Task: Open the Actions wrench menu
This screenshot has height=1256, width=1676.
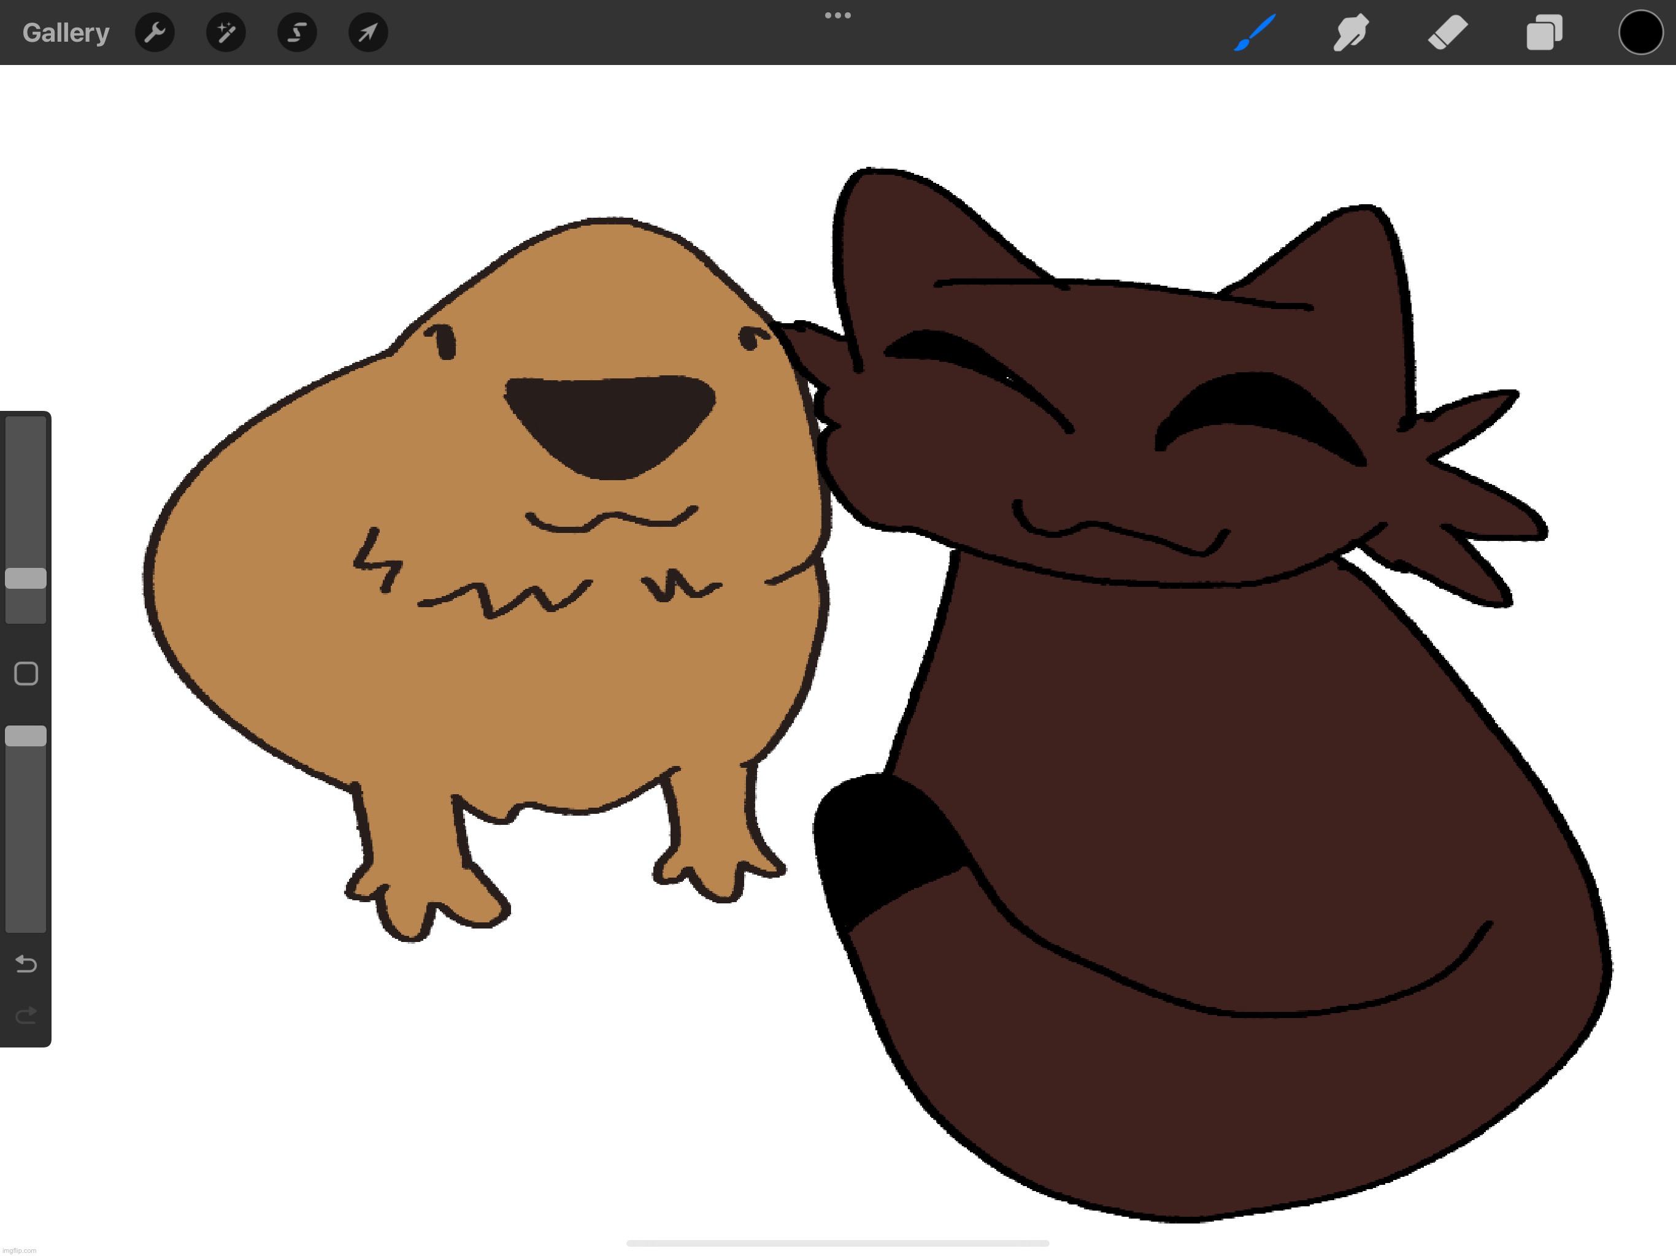Action: tap(155, 33)
